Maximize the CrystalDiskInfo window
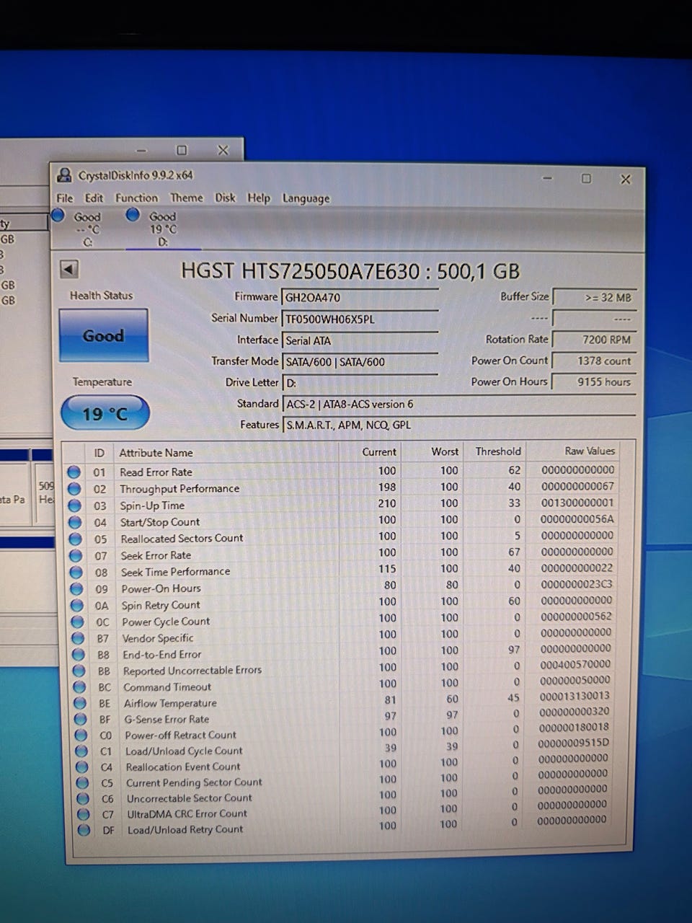This screenshot has width=692, height=923. tap(586, 179)
